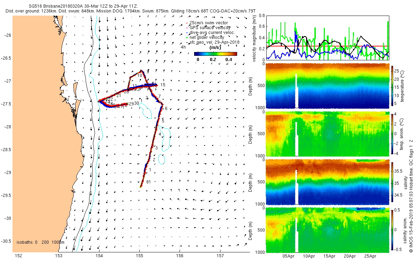Screen dimensions: 416x260
Task: Click the '10Apr' date tick label
Action: coord(309,257)
